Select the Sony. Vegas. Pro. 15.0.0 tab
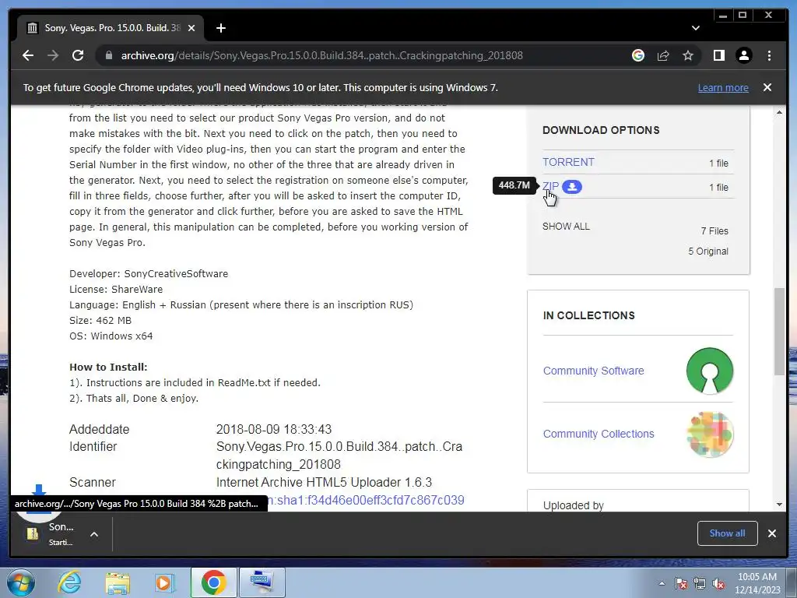 pos(111,28)
